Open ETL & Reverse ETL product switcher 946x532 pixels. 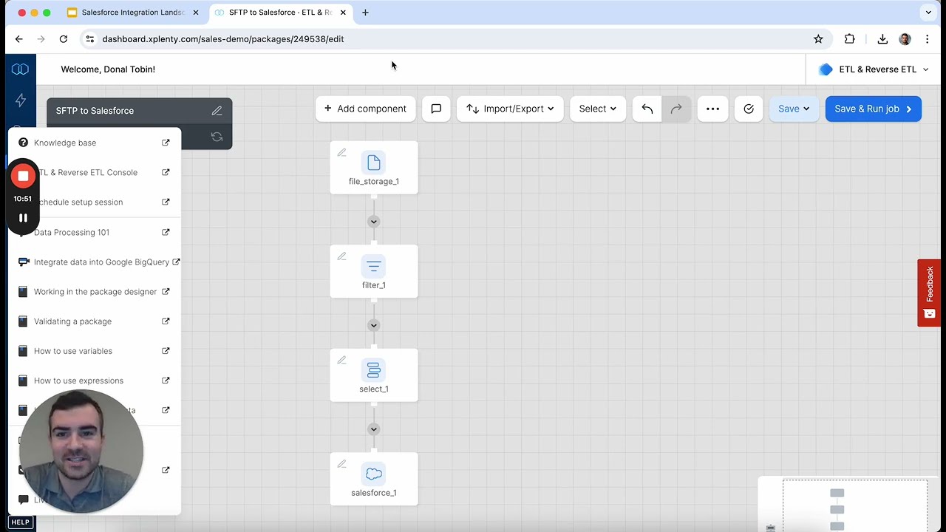pyautogui.click(x=874, y=69)
